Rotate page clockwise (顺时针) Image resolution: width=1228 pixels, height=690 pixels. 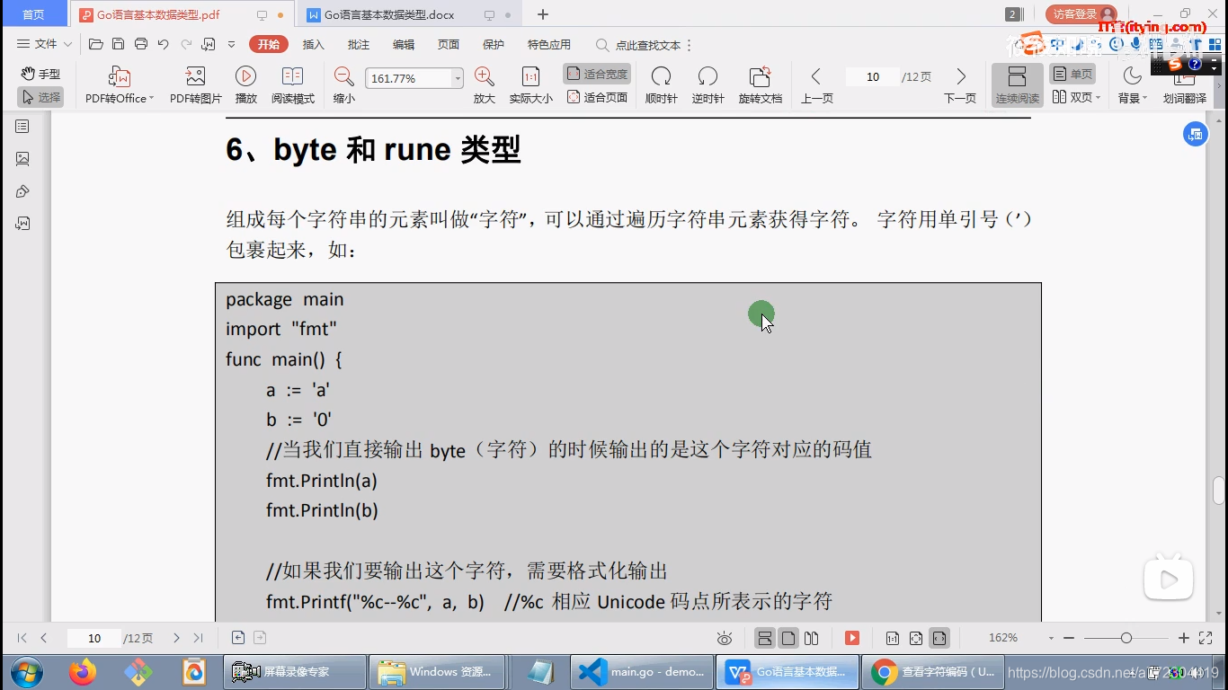(661, 85)
